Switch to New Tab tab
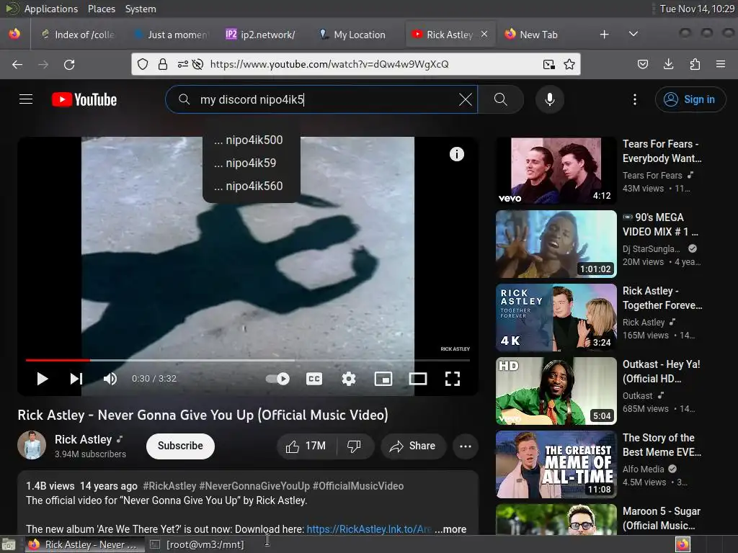Screen dimensions: 738x553 tap(538, 35)
